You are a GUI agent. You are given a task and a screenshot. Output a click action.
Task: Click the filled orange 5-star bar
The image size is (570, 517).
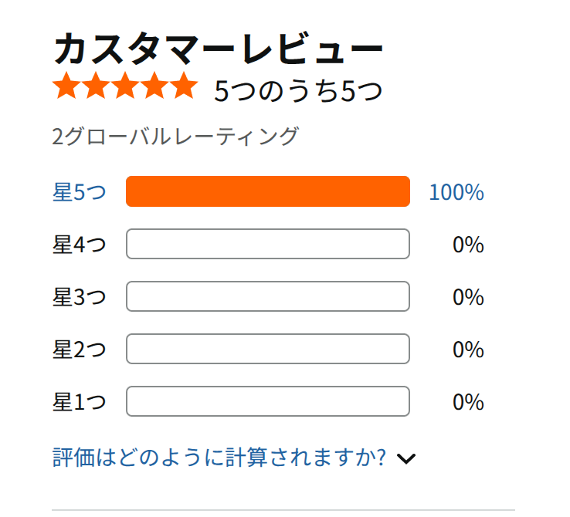click(x=268, y=191)
